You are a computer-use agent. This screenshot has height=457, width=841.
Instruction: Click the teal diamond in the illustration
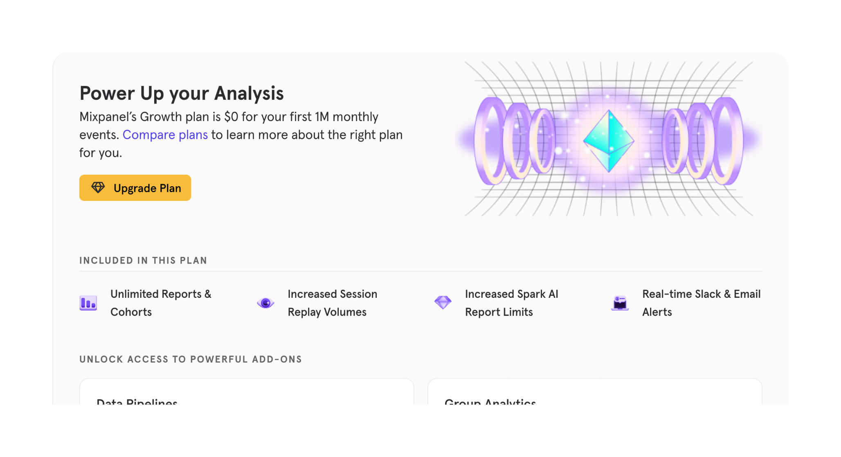pyautogui.click(x=609, y=140)
